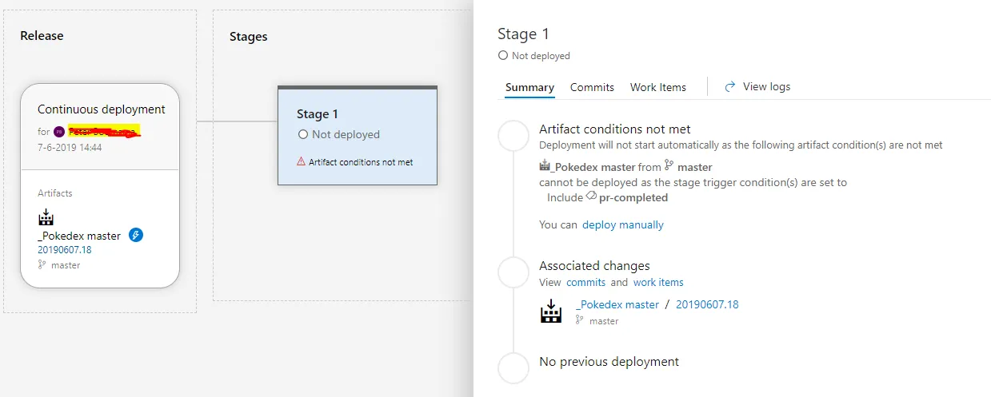Image resolution: width=991 pixels, height=397 pixels.
Task: Click the Not deployed circle icon in Stage 1 card
Action: (x=303, y=135)
